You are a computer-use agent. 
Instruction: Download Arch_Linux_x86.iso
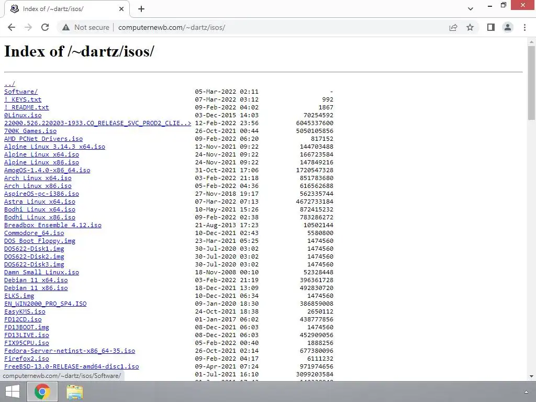(x=38, y=186)
